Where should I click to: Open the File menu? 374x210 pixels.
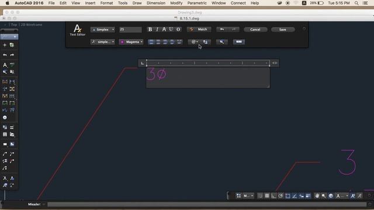tap(51, 3)
